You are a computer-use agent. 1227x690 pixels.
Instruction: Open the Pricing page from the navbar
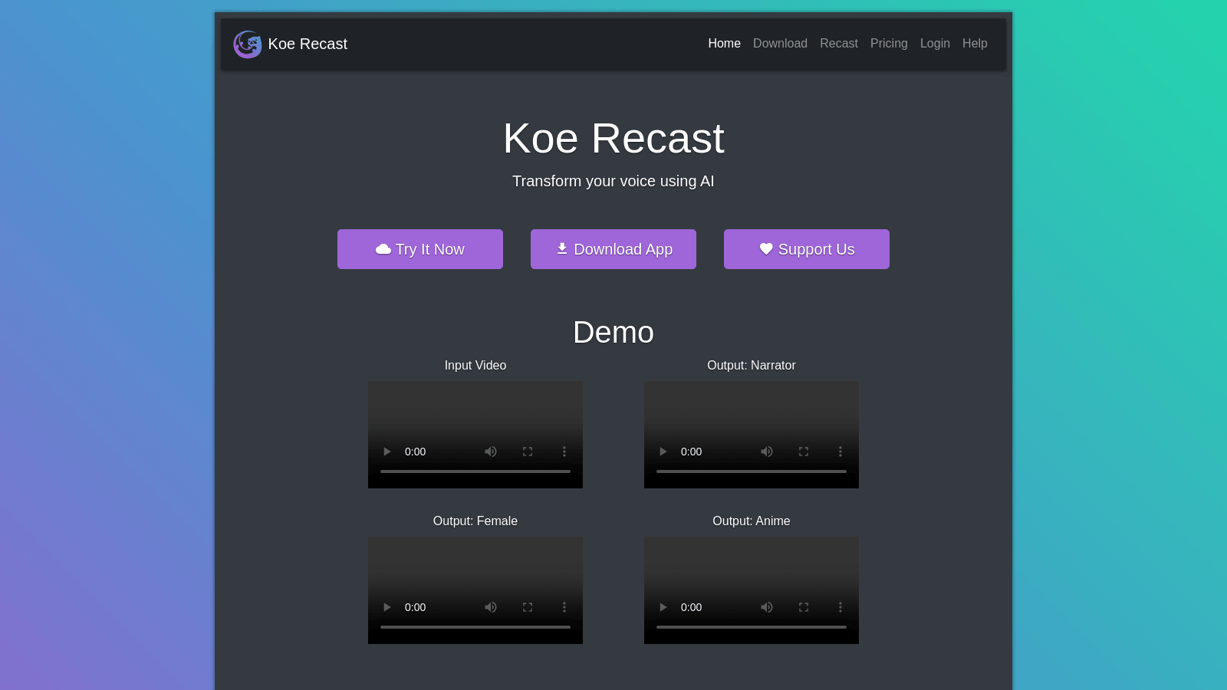(889, 44)
